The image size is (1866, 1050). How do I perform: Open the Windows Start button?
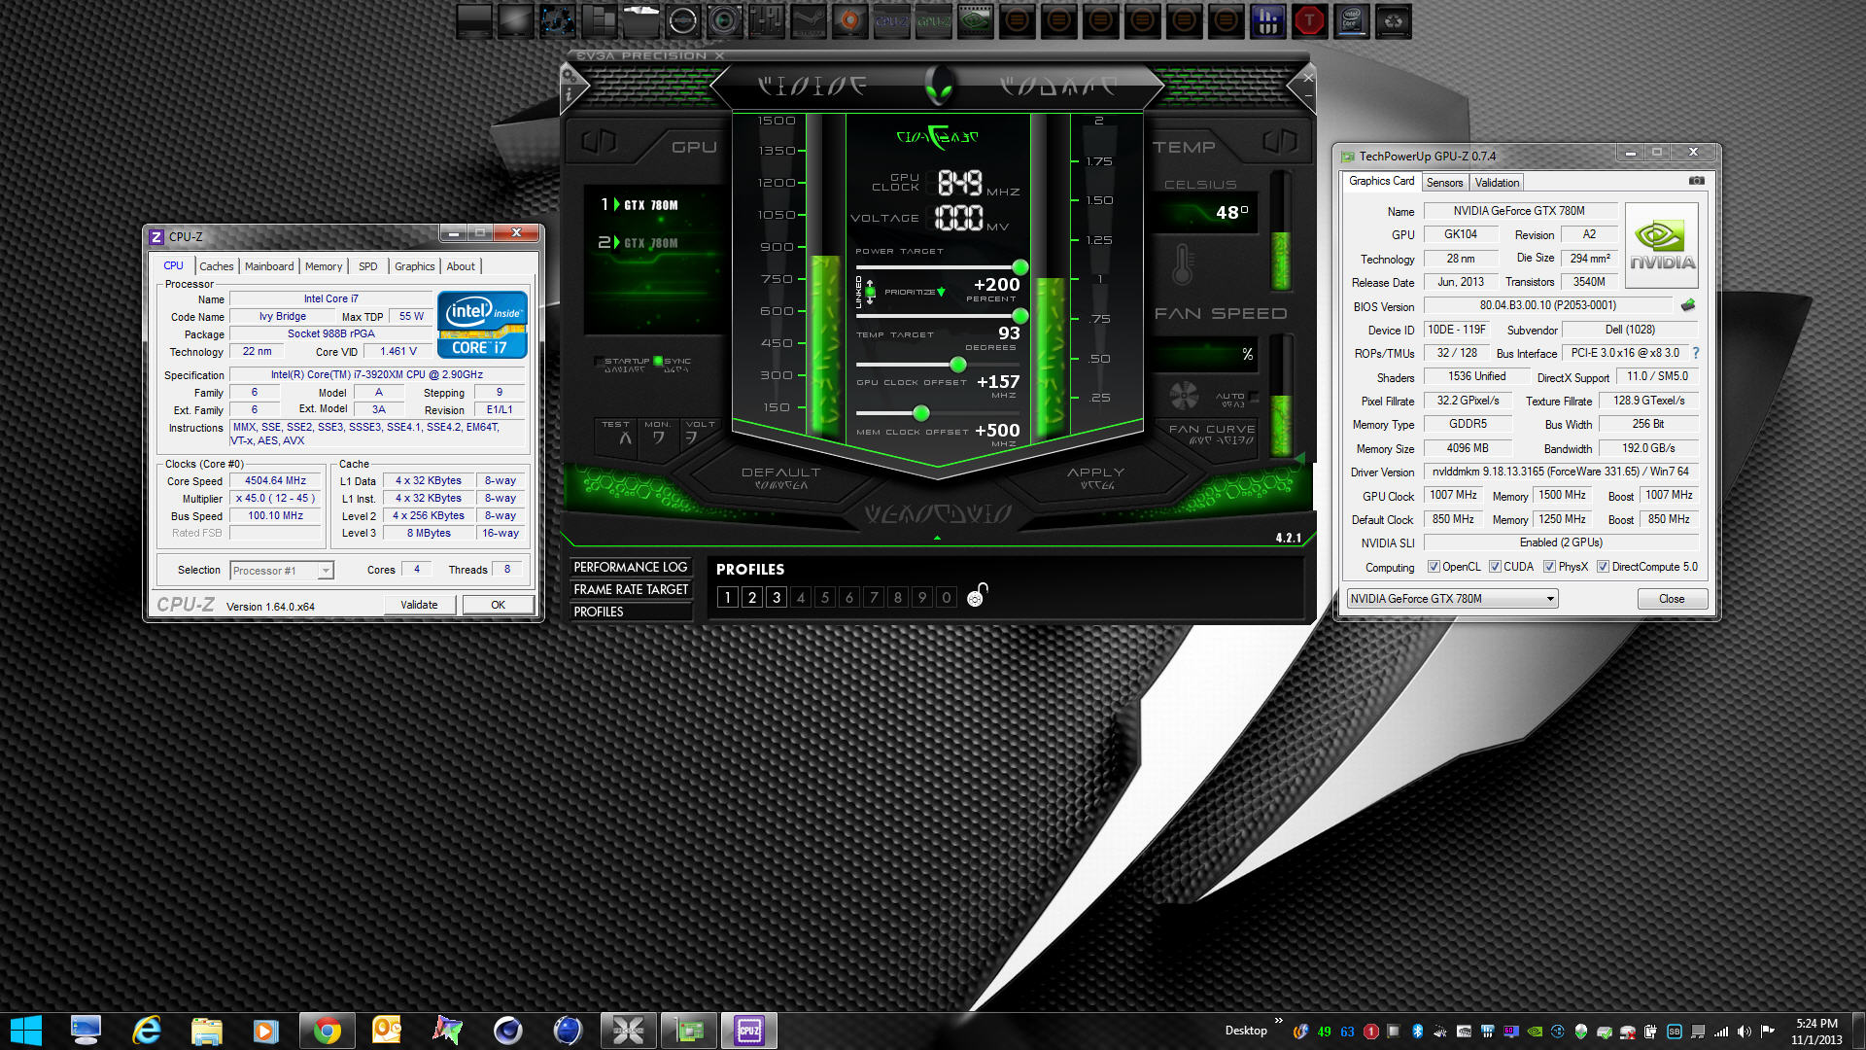pyautogui.click(x=26, y=1031)
